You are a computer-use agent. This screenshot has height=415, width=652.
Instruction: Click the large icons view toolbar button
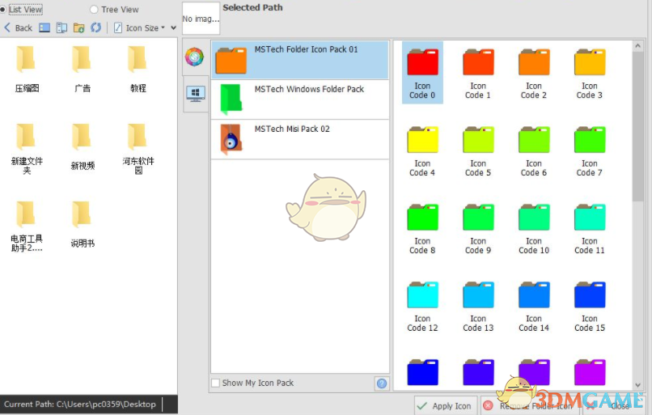point(44,28)
